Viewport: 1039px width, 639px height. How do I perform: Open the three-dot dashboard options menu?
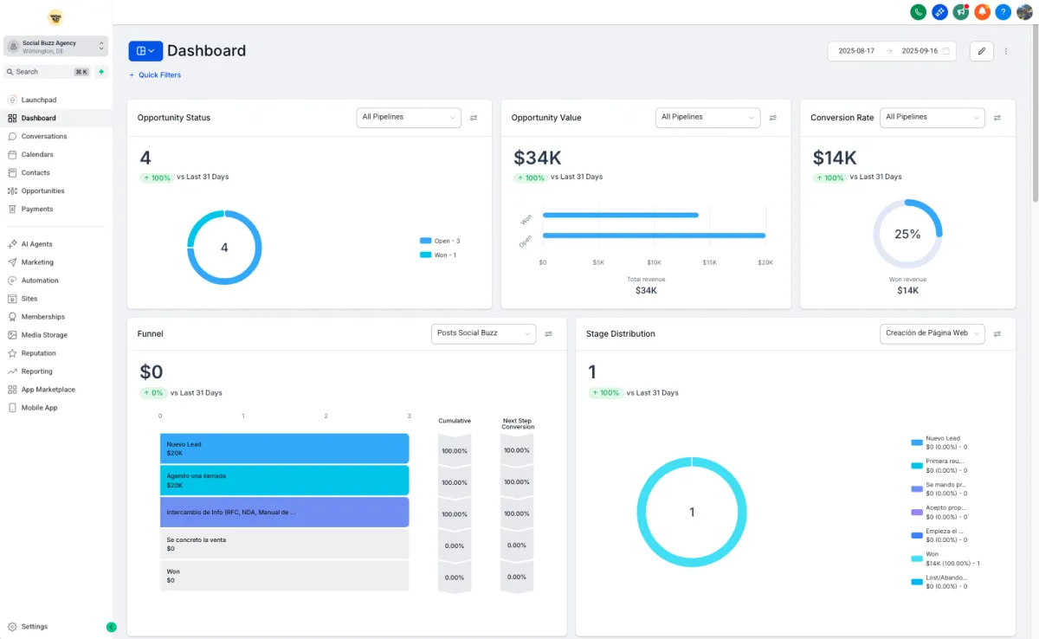[1006, 51]
